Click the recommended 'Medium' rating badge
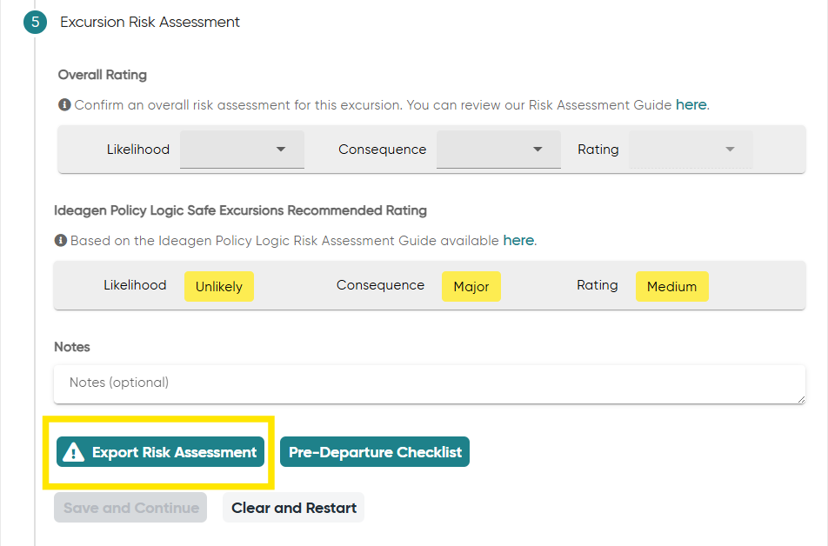The image size is (828, 546). 671,286
